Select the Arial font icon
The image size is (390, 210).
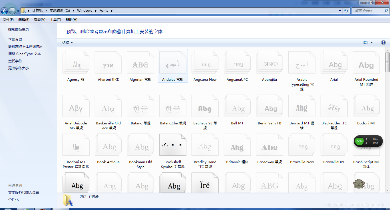[334, 63]
